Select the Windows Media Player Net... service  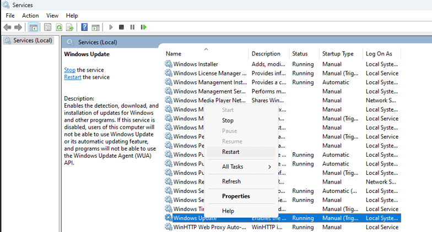click(x=282, y=100)
